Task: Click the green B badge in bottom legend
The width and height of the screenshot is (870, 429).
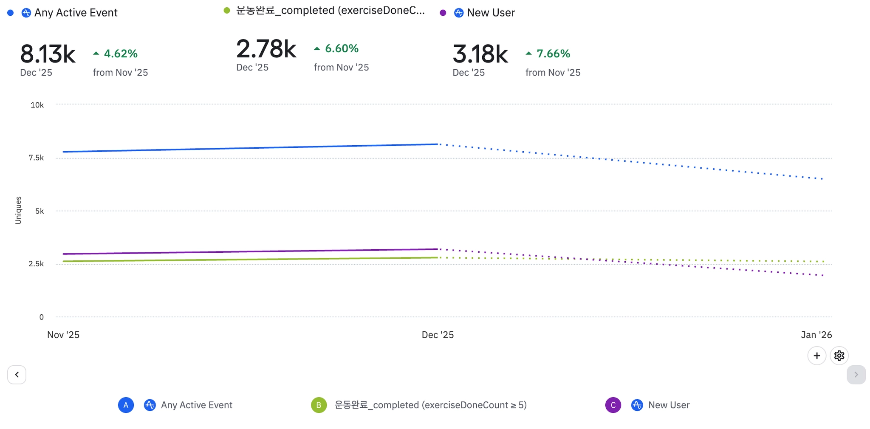Action: pyautogui.click(x=319, y=405)
